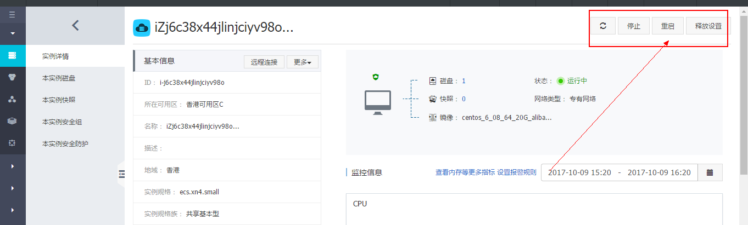Click the refresh icon button

pyautogui.click(x=603, y=26)
